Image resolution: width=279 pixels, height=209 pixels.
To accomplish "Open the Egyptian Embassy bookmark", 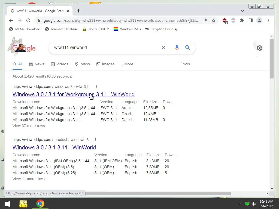I will click(x=161, y=29).
